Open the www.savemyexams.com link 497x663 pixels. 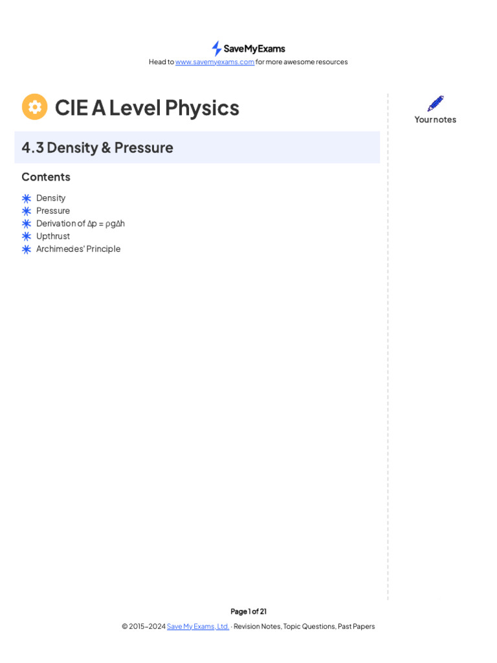pyautogui.click(x=215, y=62)
